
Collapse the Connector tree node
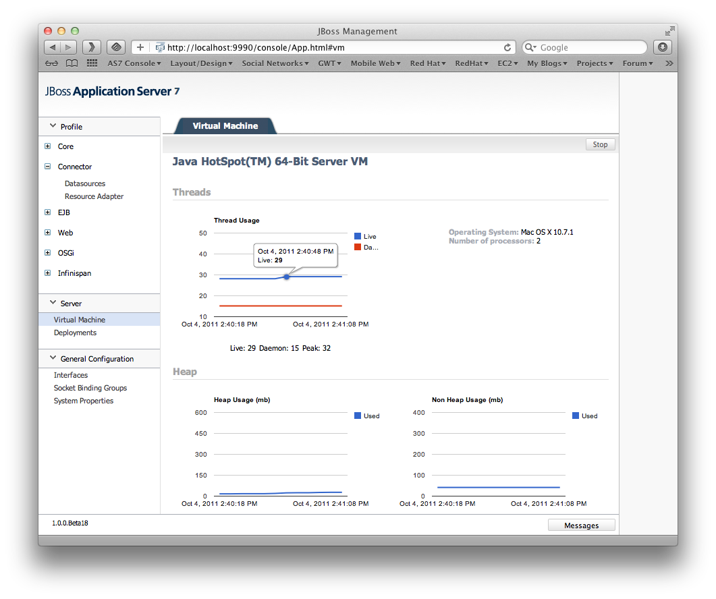pos(47,166)
